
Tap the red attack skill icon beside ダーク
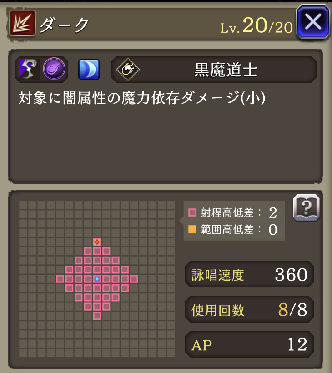pyautogui.click(x=22, y=23)
